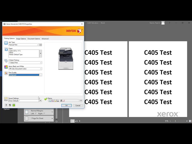Click the Xerox logo in the banner
The width and height of the screenshot is (192, 144).
pos(74,31)
